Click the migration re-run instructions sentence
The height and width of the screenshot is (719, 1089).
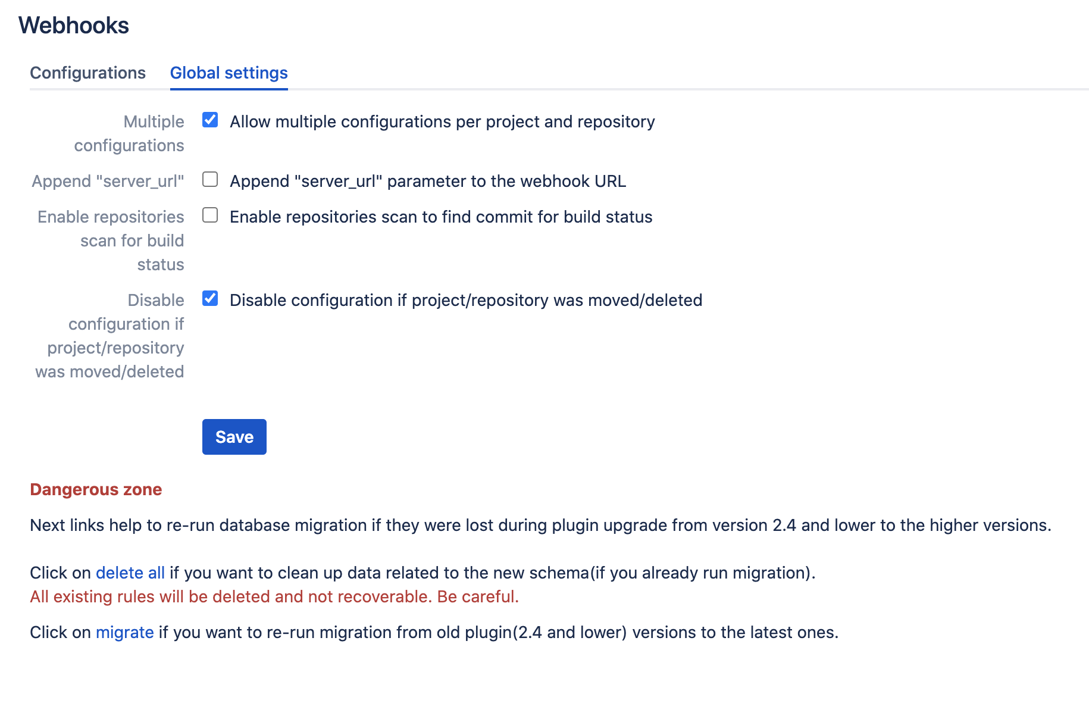click(434, 632)
